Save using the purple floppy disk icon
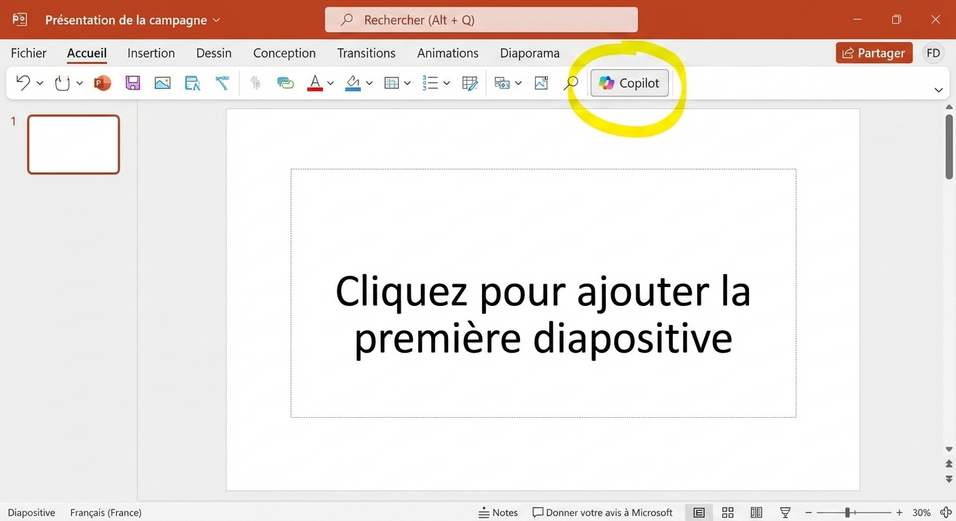Viewport: 956px width, 521px height. [133, 83]
